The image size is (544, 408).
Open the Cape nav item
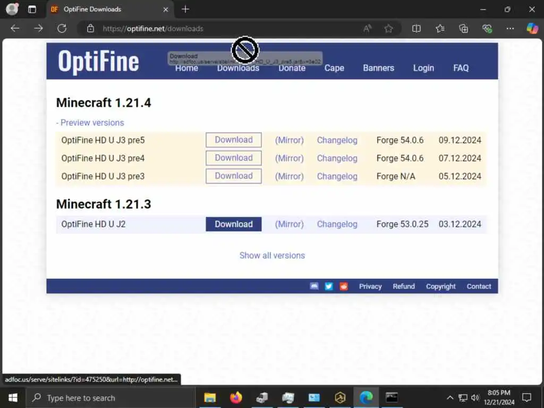[x=334, y=68]
